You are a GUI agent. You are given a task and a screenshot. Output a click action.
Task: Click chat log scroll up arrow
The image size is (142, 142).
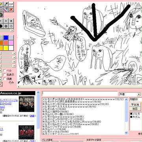pos(126,99)
